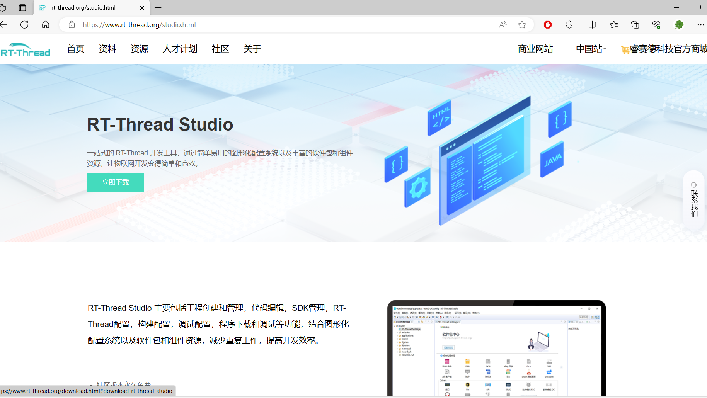This screenshot has width=707, height=398.
Task: Enable the ad blocker stop icon
Action: 548,25
